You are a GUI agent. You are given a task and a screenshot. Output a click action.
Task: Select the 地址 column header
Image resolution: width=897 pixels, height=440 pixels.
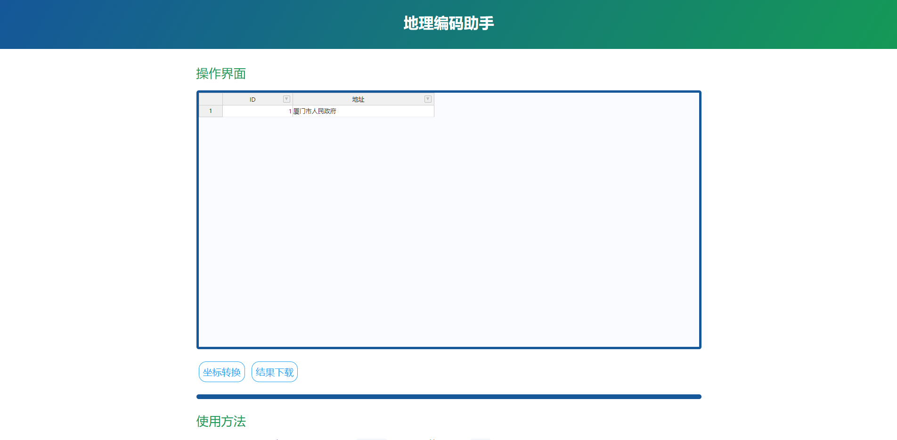pos(358,99)
